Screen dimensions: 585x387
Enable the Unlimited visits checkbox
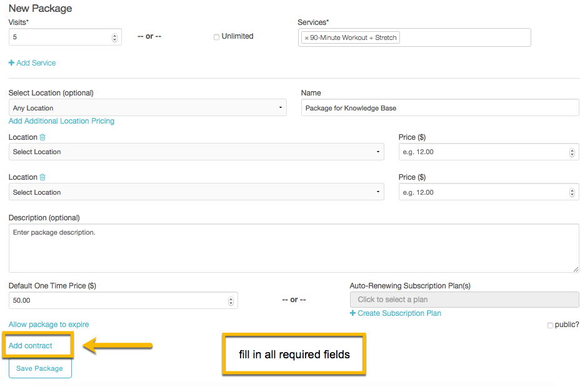pos(216,36)
